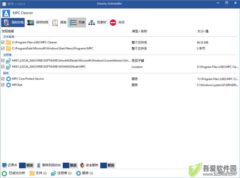240x178 pixels.
Task: Click the 大小 / 值 column header
Action: pyautogui.click(x=203, y=31)
